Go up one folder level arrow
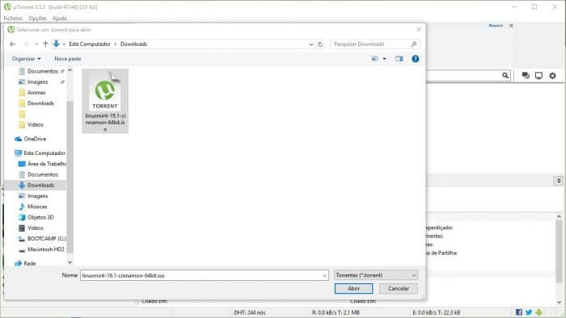Viewport: 566px width, 318px height. 45,44
